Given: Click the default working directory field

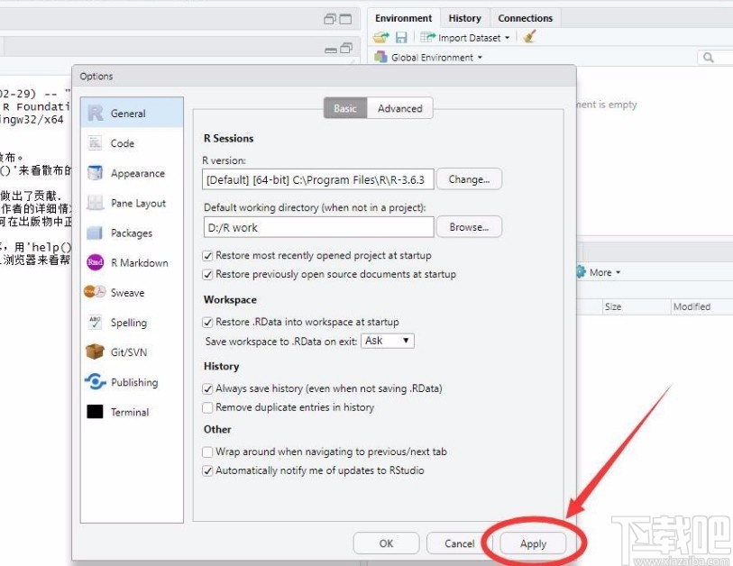Looking at the screenshot, I should tap(318, 227).
